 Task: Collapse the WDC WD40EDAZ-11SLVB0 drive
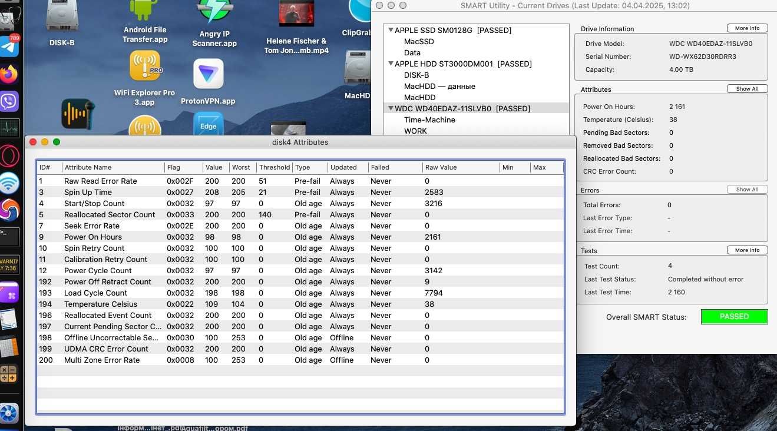click(x=391, y=108)
